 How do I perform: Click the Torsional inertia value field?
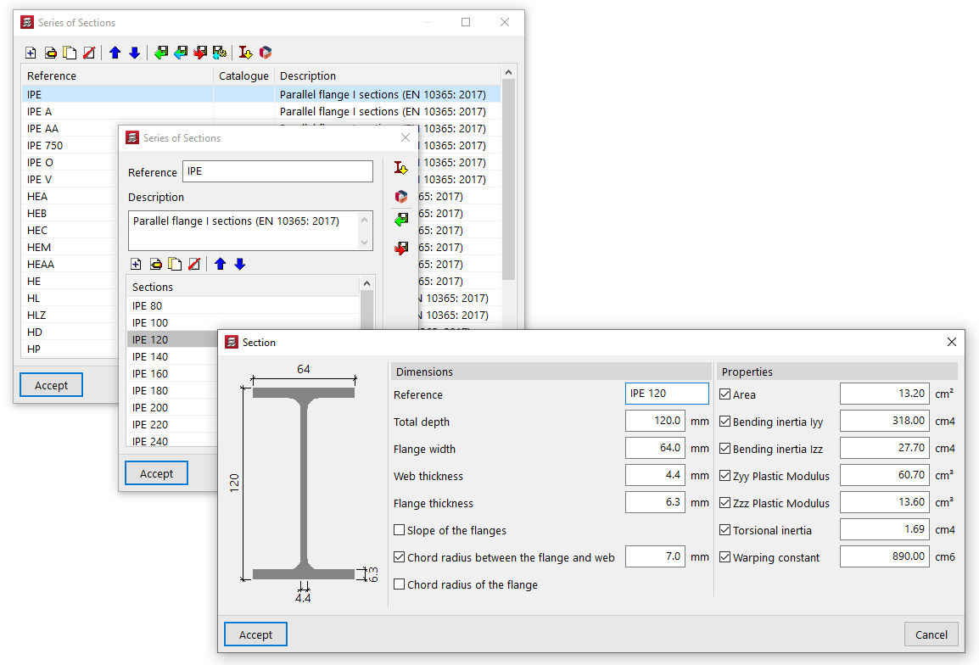[884, 530]
